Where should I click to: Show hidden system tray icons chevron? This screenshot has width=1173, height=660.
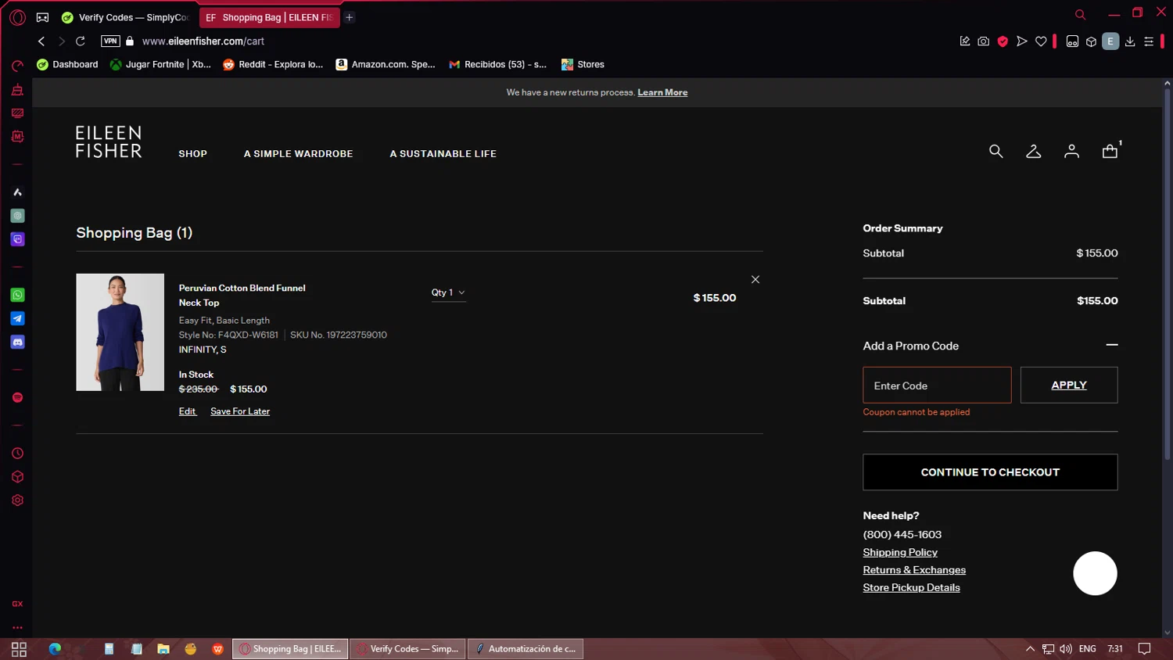click(x=1030, y=649)
